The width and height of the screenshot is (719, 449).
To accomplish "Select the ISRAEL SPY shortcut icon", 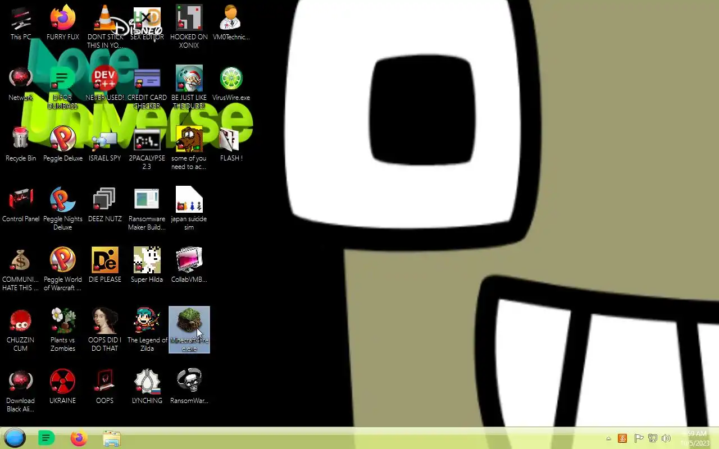I will (x=104, y=145).
